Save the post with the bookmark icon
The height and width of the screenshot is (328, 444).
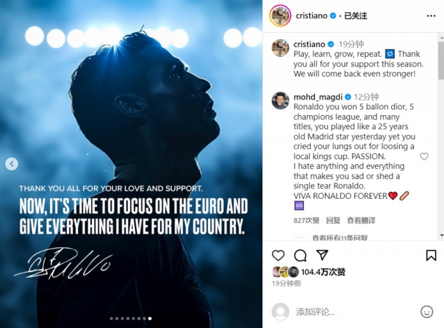(431, 256)
